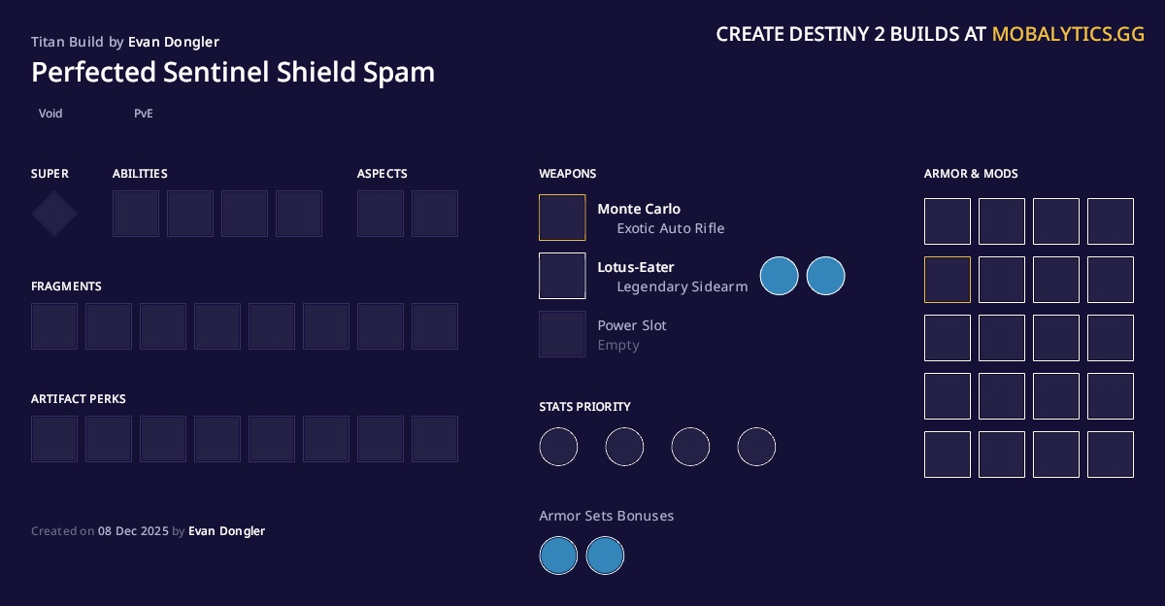Click the Perfected Sentinel Shield Spam title

point(233,72)
